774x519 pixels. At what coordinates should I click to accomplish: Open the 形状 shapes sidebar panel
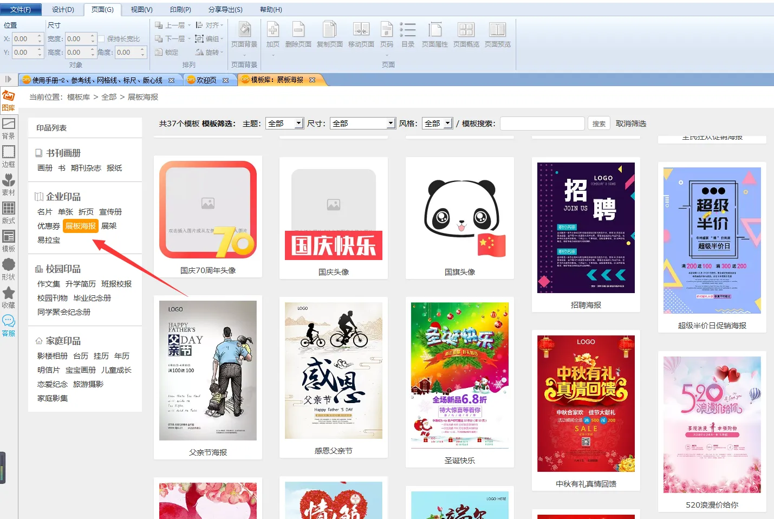pos(9,269)
